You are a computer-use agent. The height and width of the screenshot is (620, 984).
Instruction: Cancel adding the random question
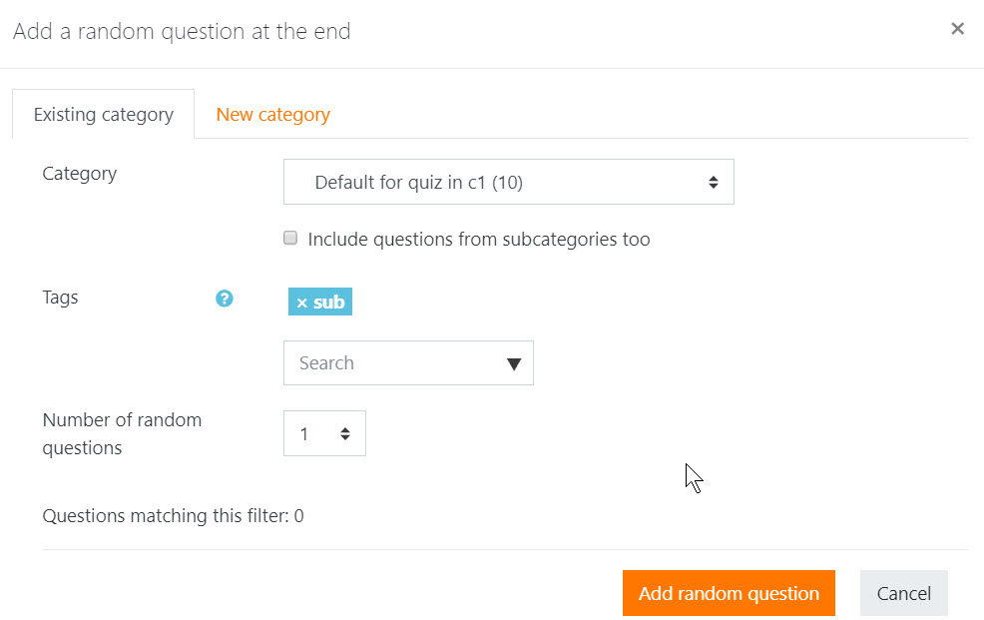[904, 593]
